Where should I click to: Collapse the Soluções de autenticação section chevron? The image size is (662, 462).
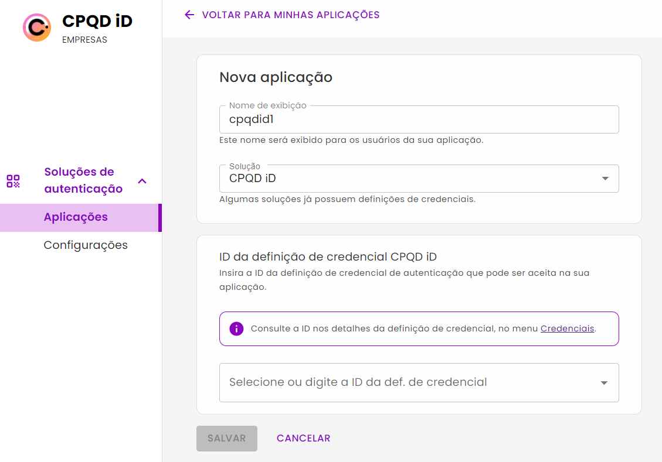(x=142, y=182)
